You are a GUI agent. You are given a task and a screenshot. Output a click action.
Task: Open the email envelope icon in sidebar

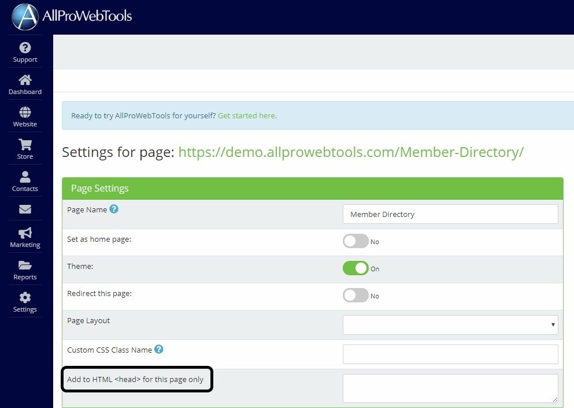pyautogui.click(x=25, y=209)
